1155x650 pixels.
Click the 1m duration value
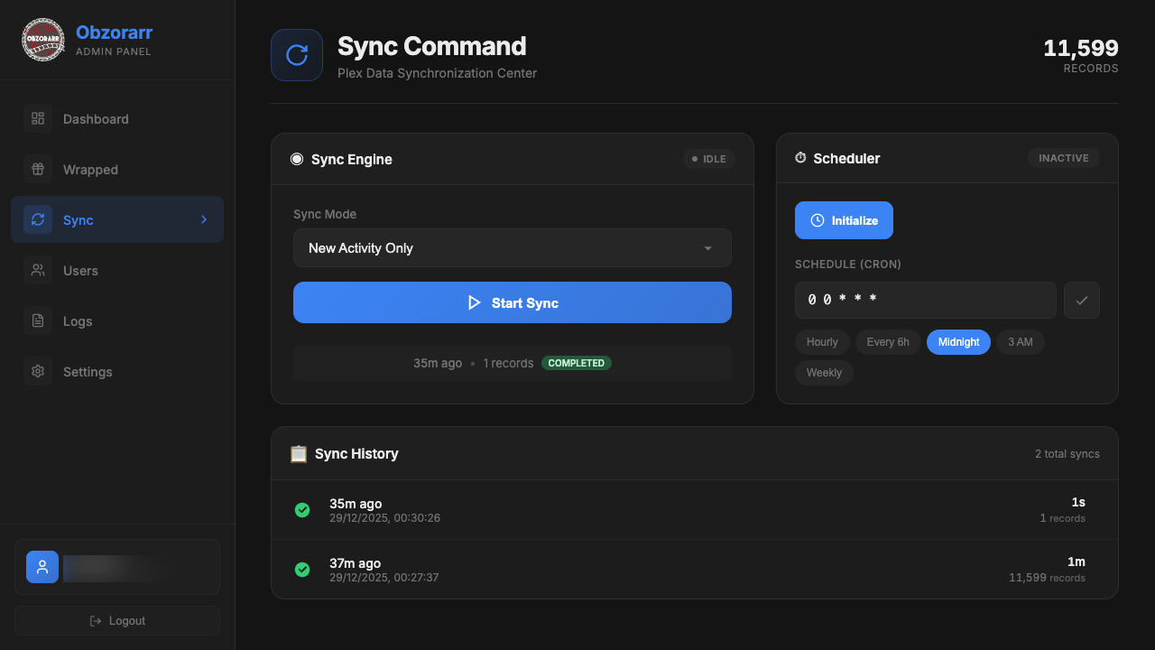pyautogui.click(x=1076, y=562)
